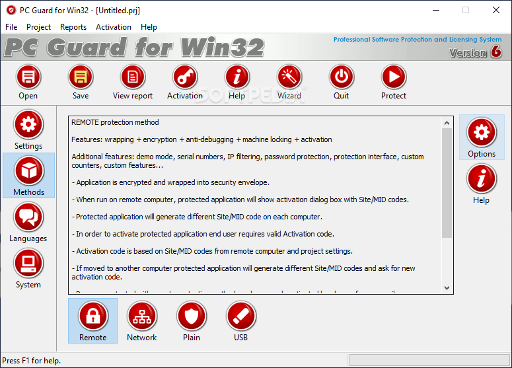Click the PC Guard title bar app icon
The width and height of the screenshot is (512, 368).
11,10
